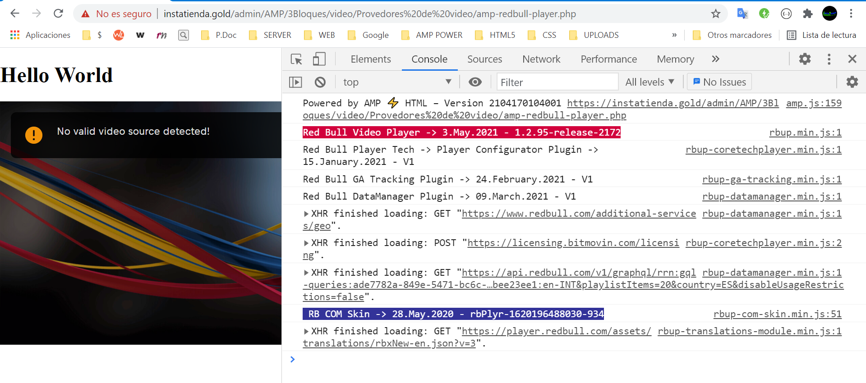Close the DevTools panel

coord(852,59)
